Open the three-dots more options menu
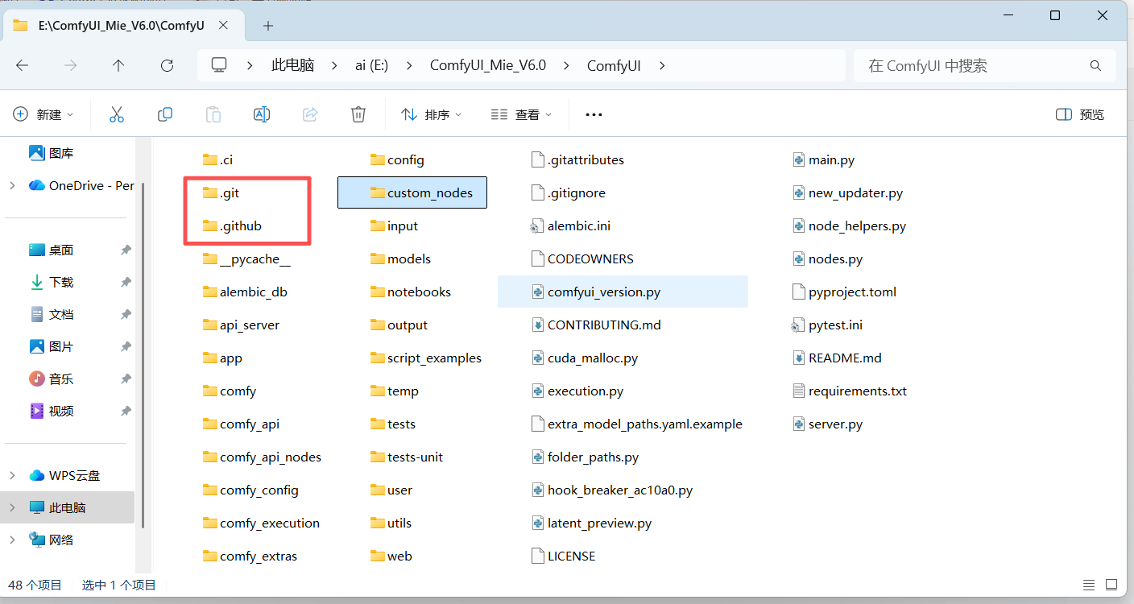Screen dimensions: 1134x604 click(x=594, y=114)
